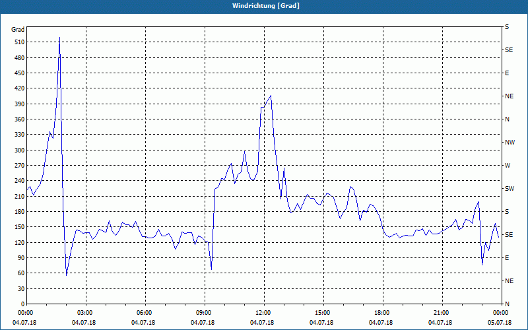
Task: Choose the 300 y-axis tick label
Action: pos(20,150)
